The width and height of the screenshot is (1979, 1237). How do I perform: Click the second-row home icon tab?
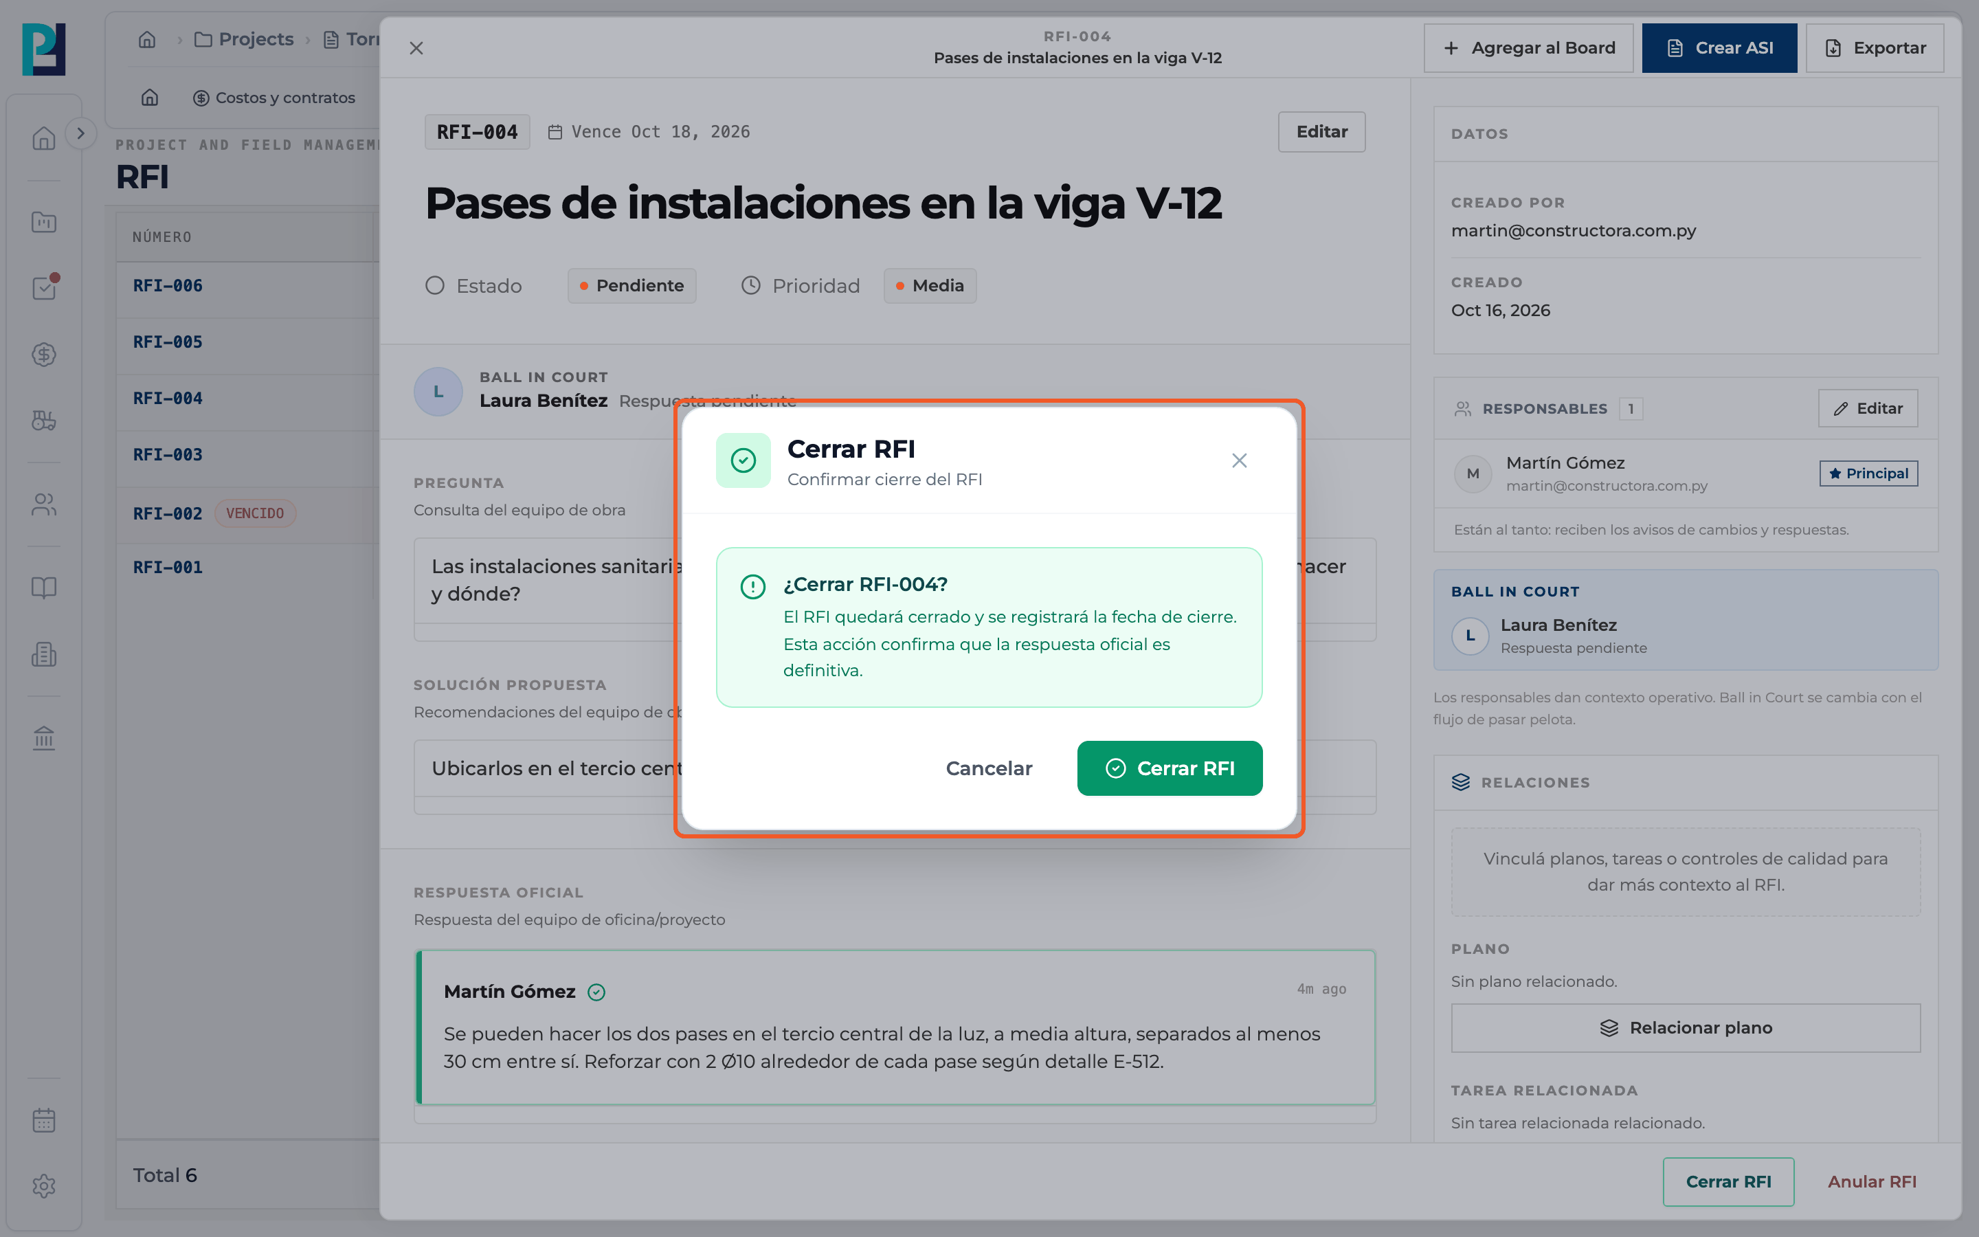point(150,98)
